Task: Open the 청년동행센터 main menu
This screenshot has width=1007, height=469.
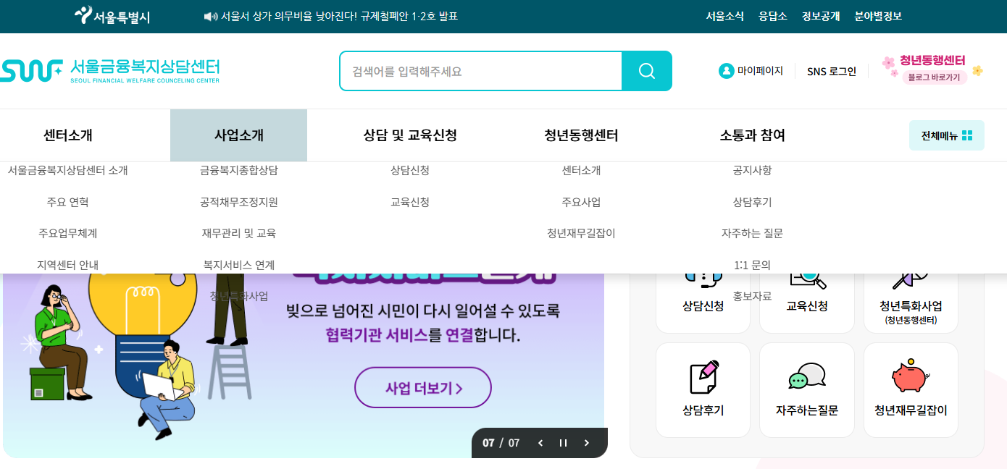Action: [581, 135]
